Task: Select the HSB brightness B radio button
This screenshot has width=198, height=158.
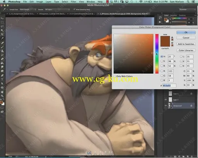Action: [162, 66]
